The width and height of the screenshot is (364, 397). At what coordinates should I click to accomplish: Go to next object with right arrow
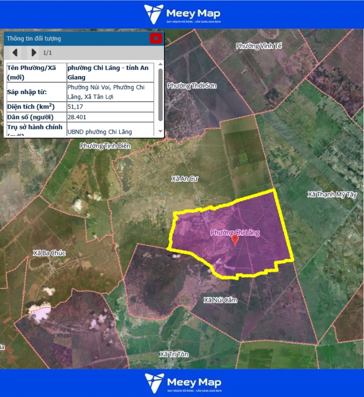pyautogui.click(x=34, y=52)
